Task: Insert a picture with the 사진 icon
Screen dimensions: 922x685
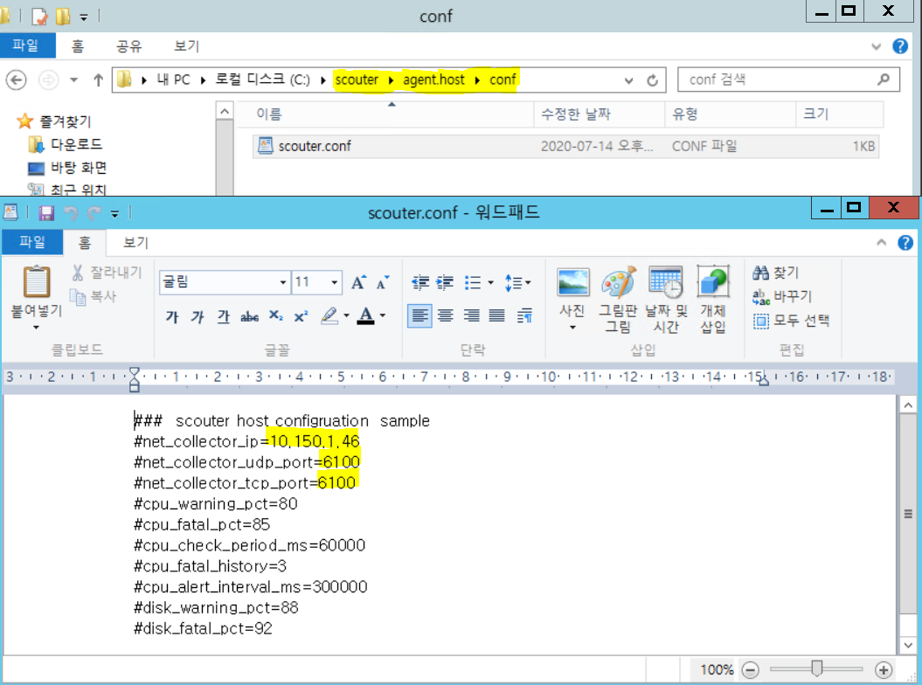Action: (572, 299)
